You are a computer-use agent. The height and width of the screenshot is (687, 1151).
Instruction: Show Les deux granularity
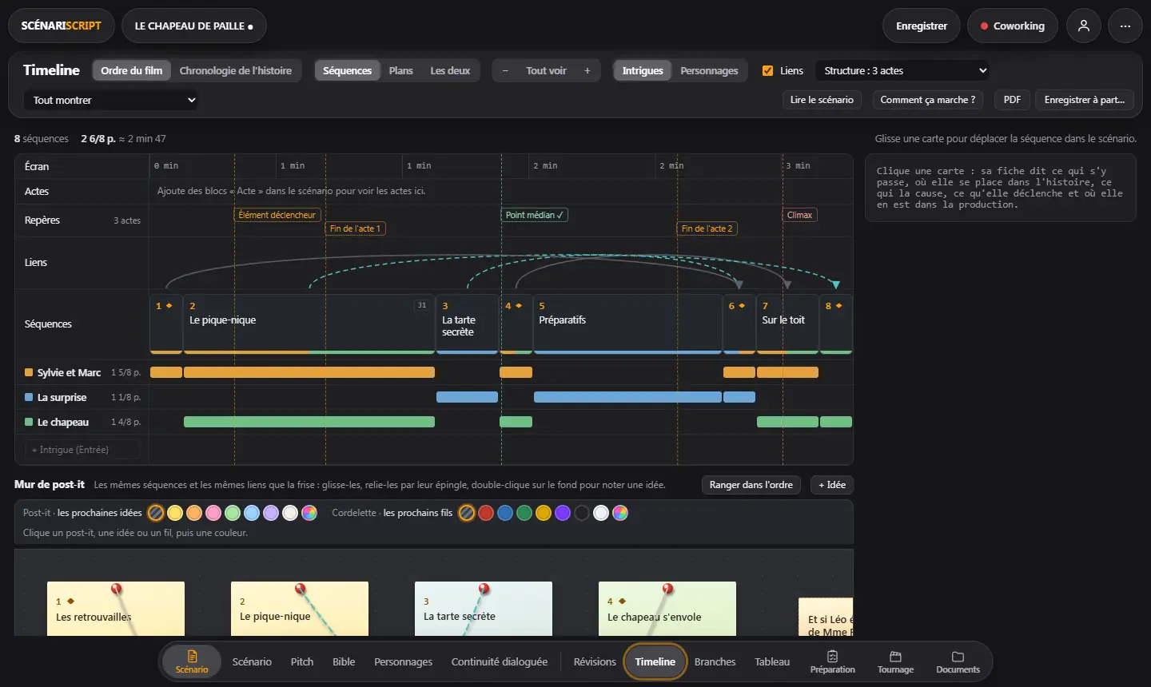coord(450,70)
